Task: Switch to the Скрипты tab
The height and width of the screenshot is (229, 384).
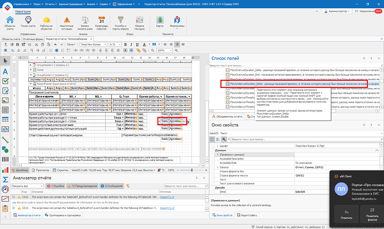Action: pyautogui.click(x=61, y=170)
